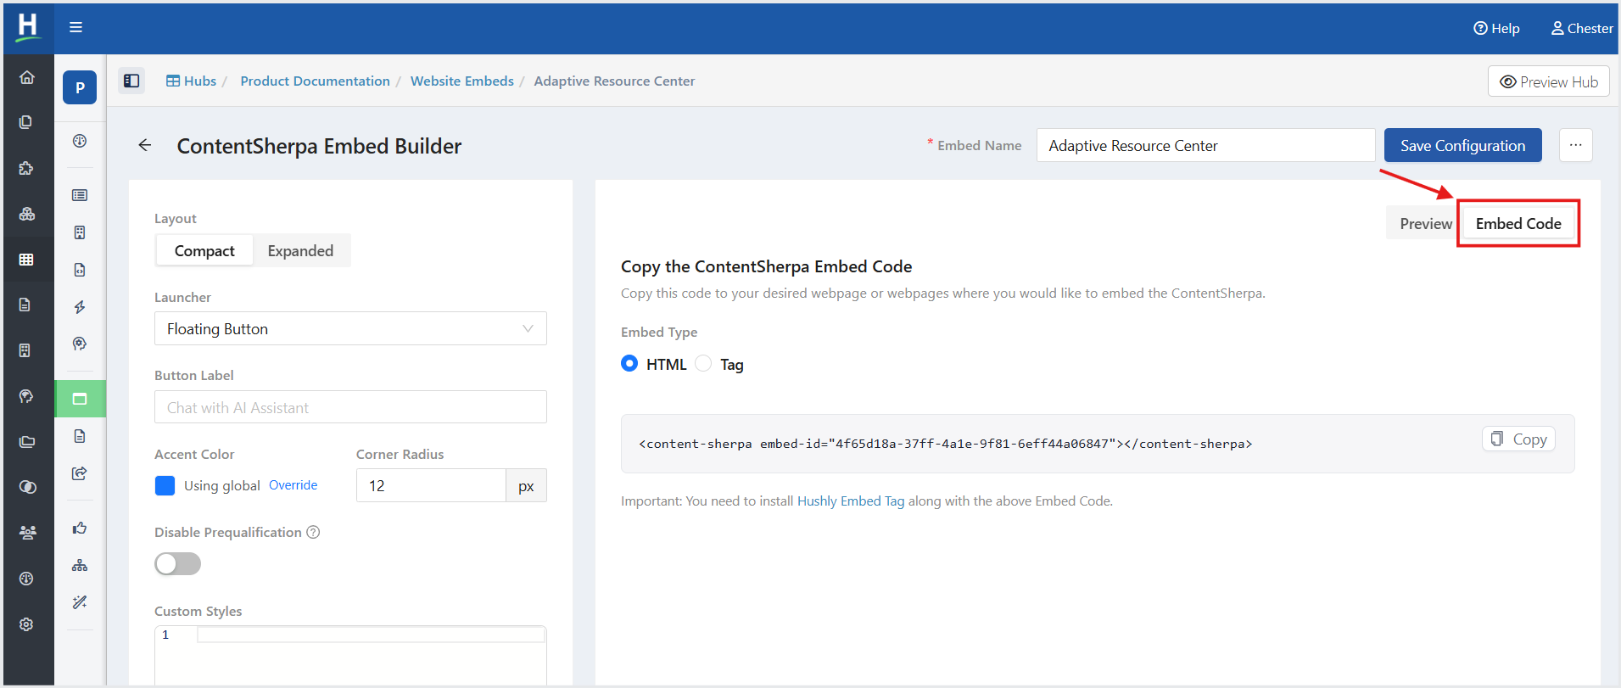This screenshot has width=1621, height=688.
Task: Navigate to Hubs breadcrumb
Action: pyautogui.click(x=192, y=81)
